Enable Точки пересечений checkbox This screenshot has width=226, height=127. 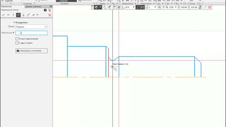click(x=17, y=39)
